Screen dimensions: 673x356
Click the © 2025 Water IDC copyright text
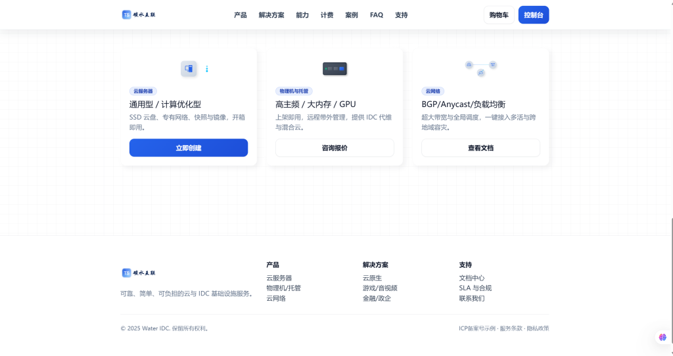[x=165, y=328]
